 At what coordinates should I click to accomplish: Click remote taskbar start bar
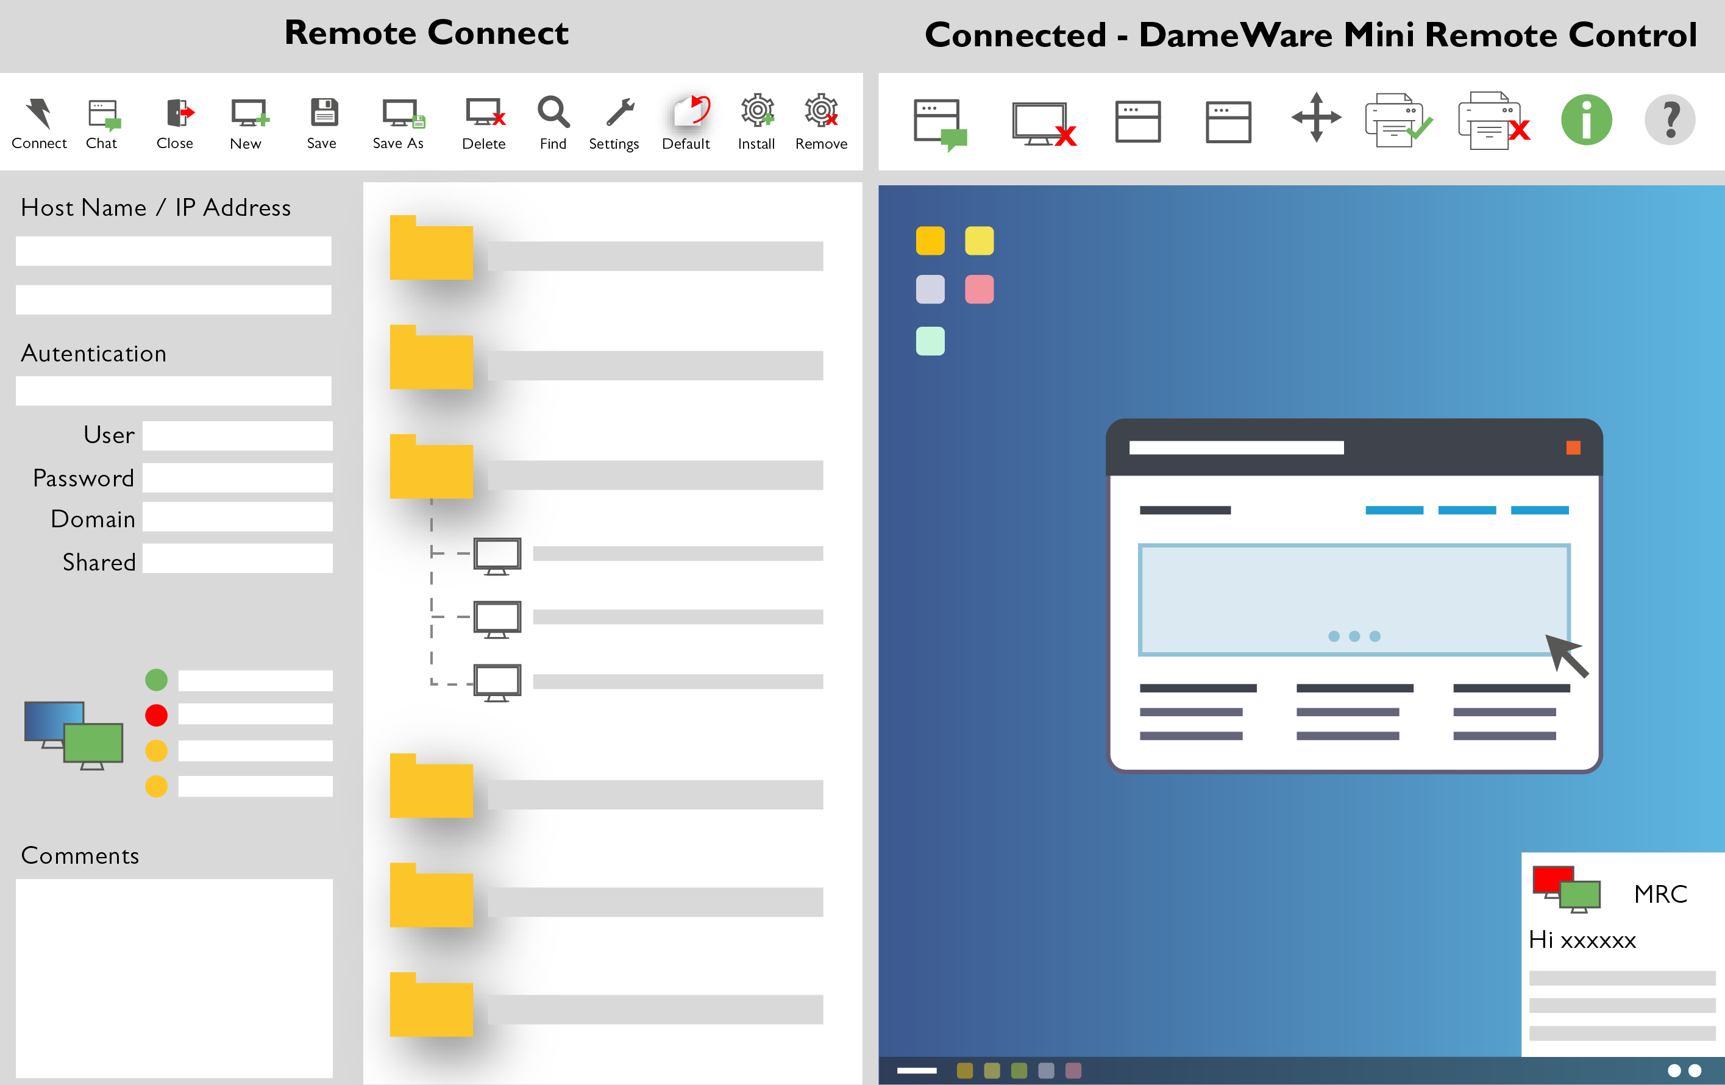click(916, 1071)
